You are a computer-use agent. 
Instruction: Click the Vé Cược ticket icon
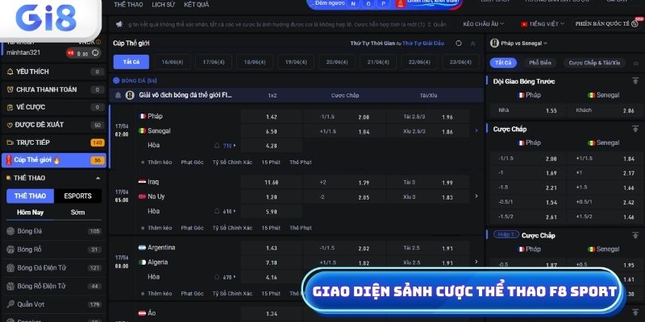(10, 107)
